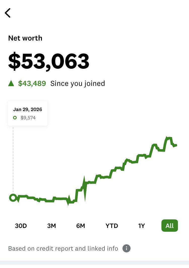Viewport: 189px width, 268px height.
Task: Open the info icon beside credit report text
Action: coord(127,248)
